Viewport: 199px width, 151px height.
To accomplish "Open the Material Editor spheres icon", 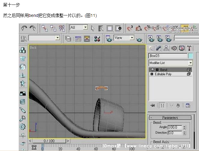I will pyautogui.click(x=97, y=39).
